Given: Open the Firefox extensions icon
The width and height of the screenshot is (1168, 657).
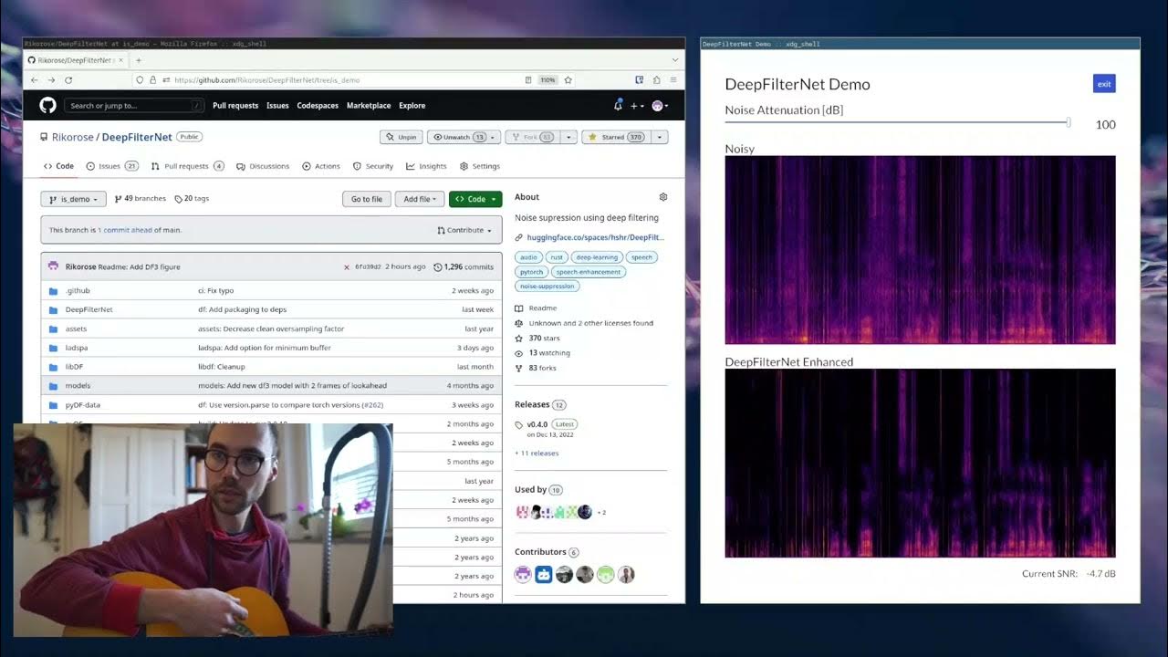Looking at the screenshot, I should 657,80.
